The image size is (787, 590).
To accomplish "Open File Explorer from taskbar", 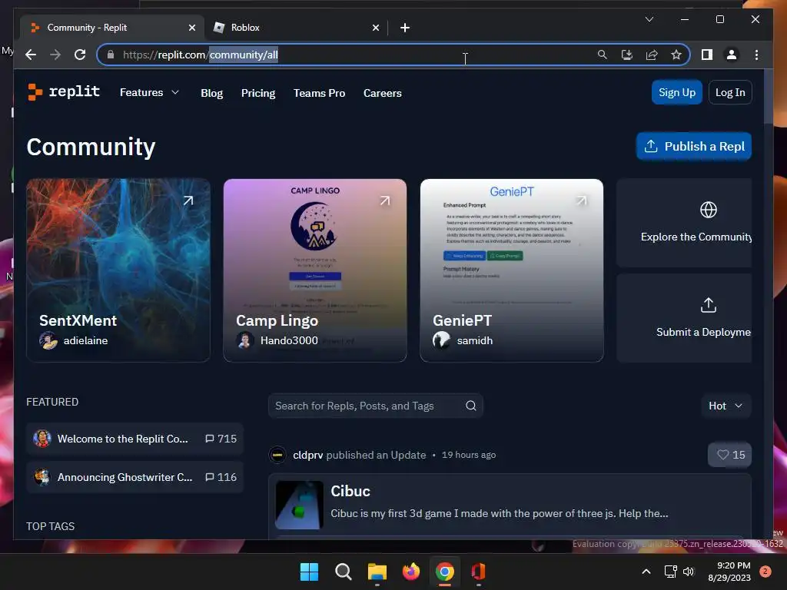I will tap(377, 572).
